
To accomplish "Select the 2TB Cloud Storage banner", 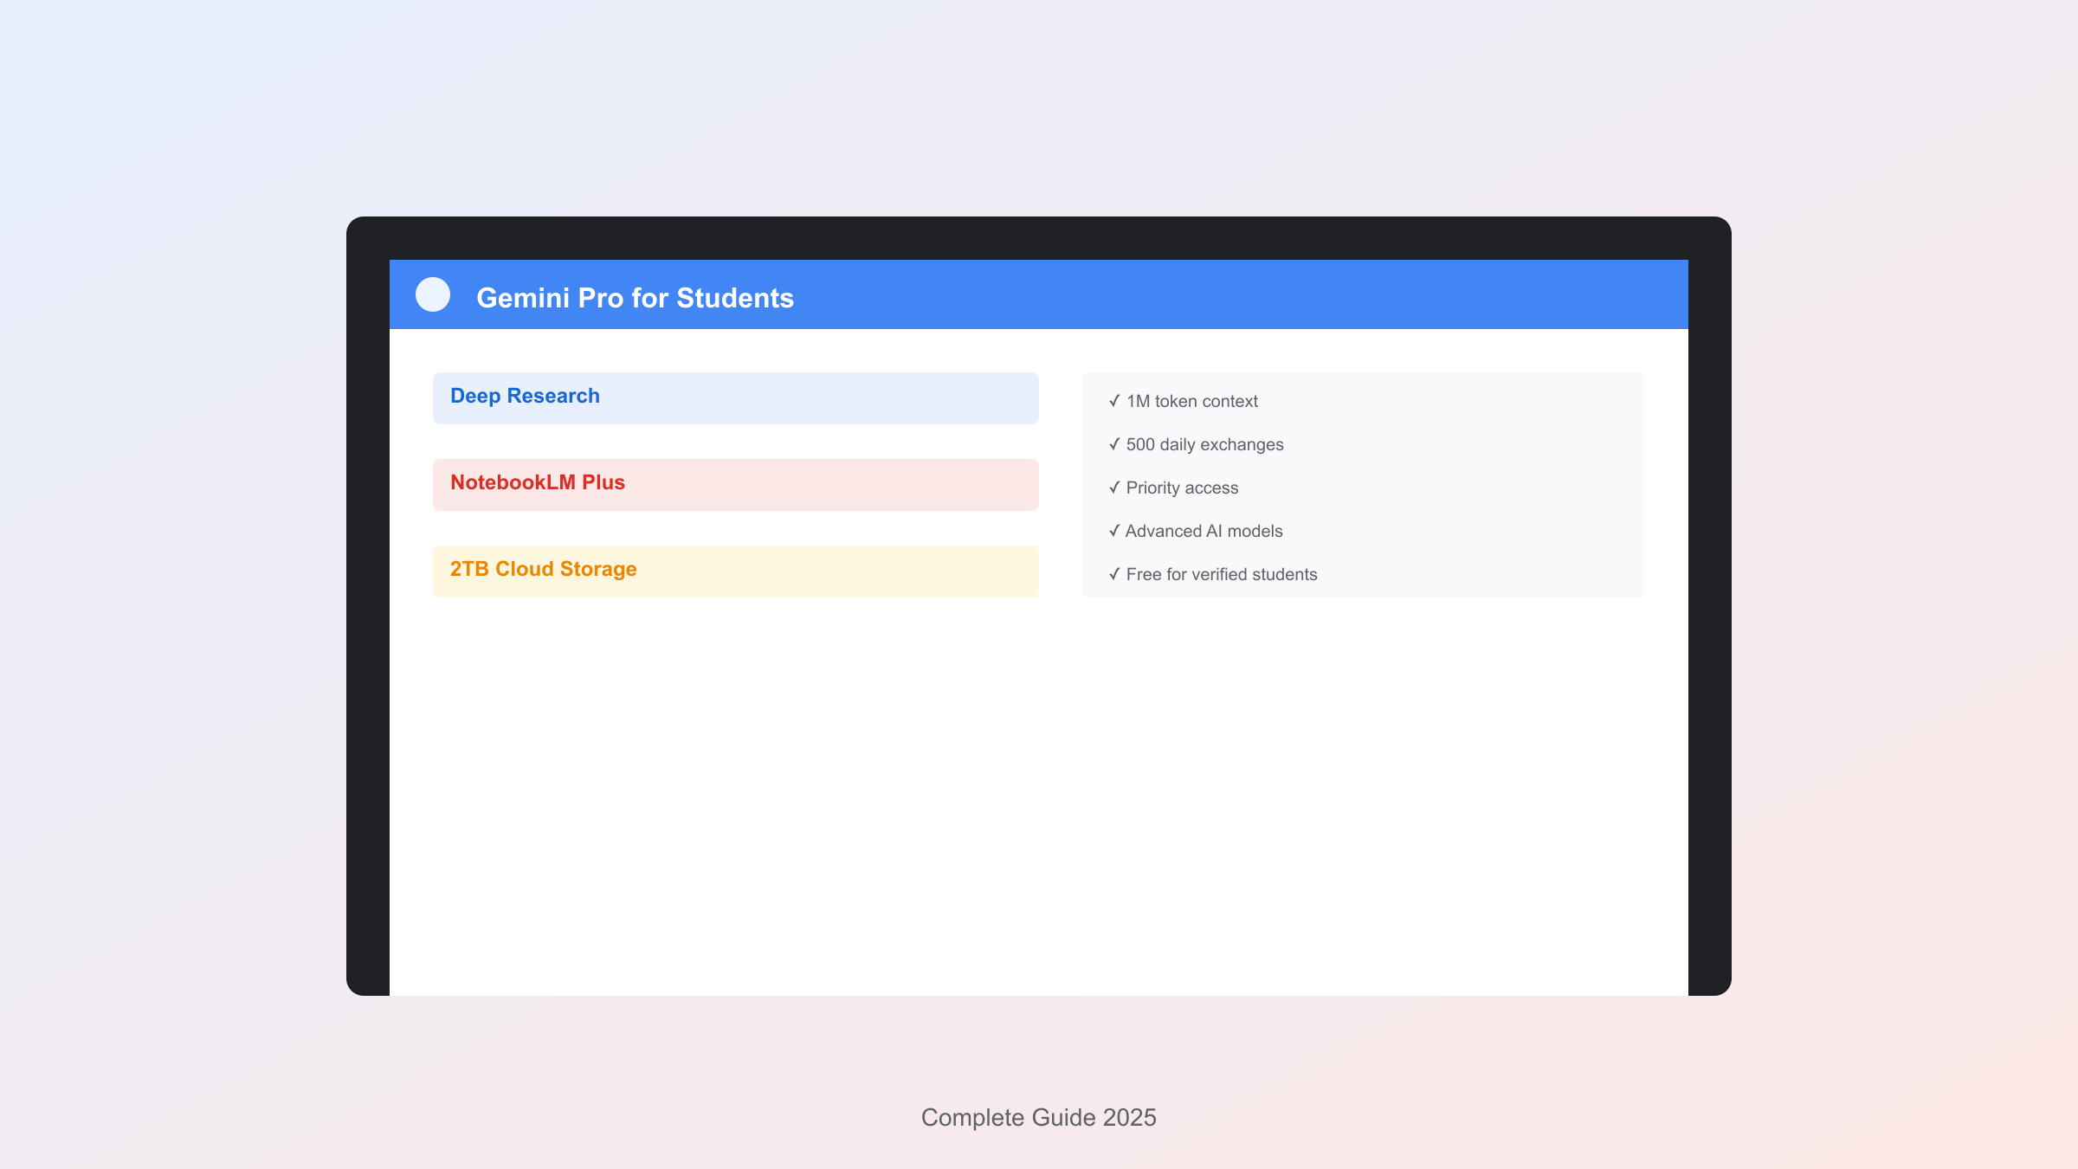I will pos(735,571).
